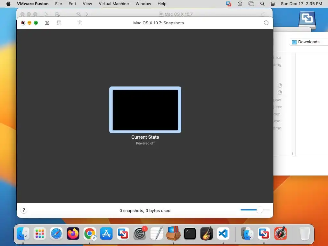Click the VMware drive icon on desktop
Viewport: 328px width, 246px height.
click(x=307, y=20)
